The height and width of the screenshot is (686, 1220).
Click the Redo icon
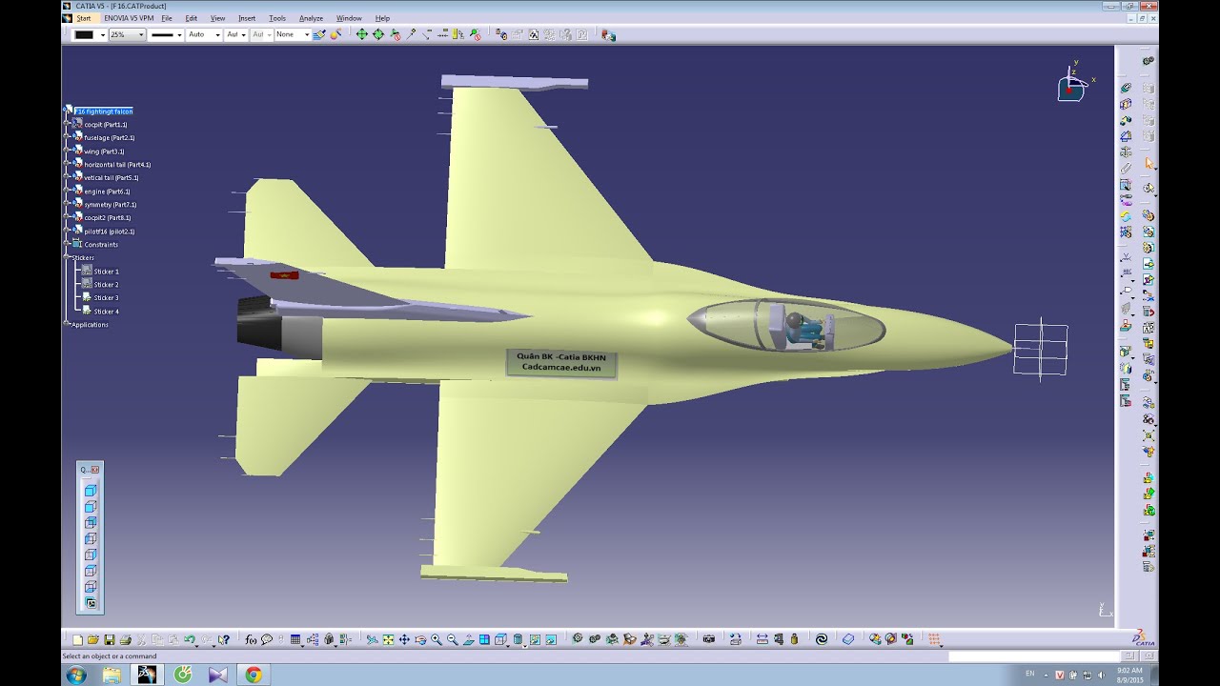[x=206, y=639]
